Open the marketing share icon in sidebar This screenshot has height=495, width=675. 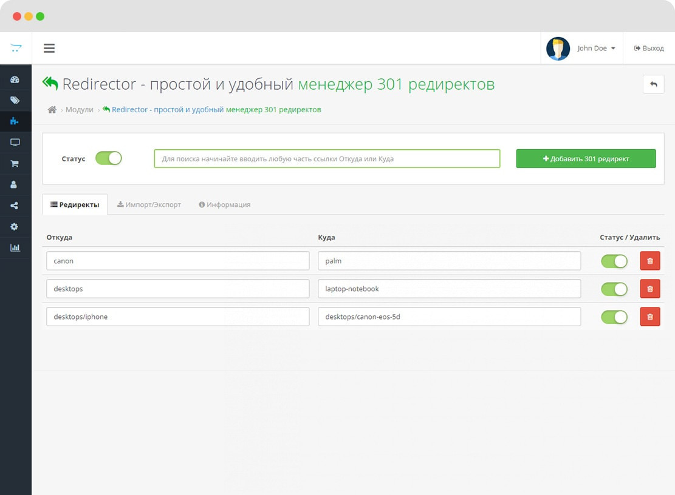click(x=15, y=206)
